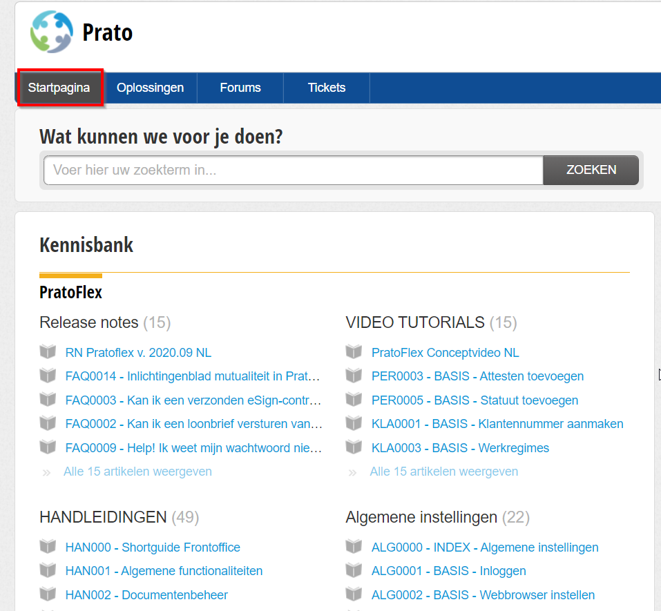Click book icon beside ALG0002 article
This screenshot has height=611, width=661.
point(354,594)
